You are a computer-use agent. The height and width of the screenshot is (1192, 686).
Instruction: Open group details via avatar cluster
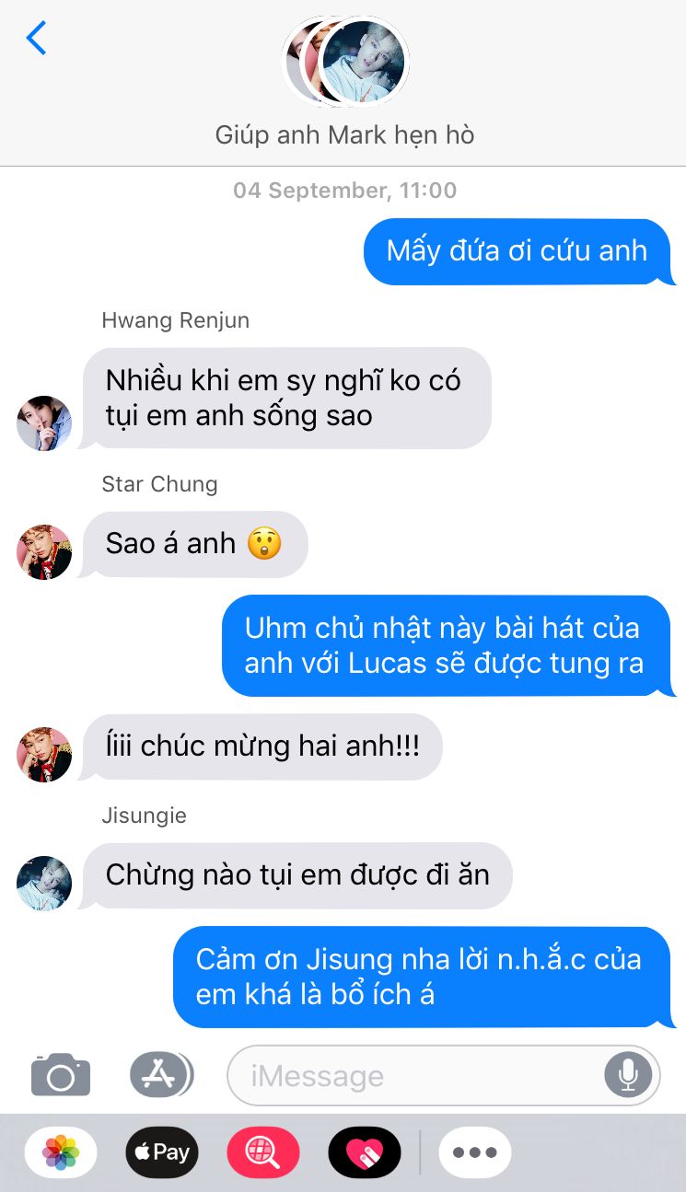[x=345, y=61]
